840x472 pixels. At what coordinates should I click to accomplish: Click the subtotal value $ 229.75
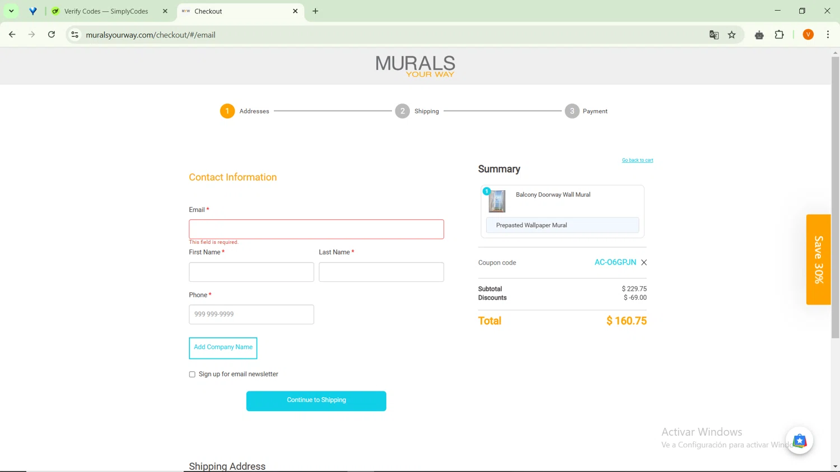pyautogui.click(x=634, y=289)
